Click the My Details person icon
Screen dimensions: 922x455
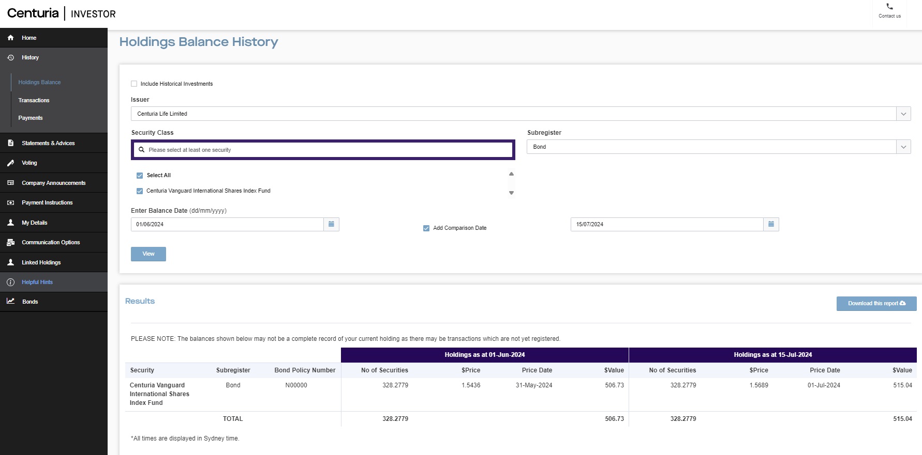click(10, 223)
